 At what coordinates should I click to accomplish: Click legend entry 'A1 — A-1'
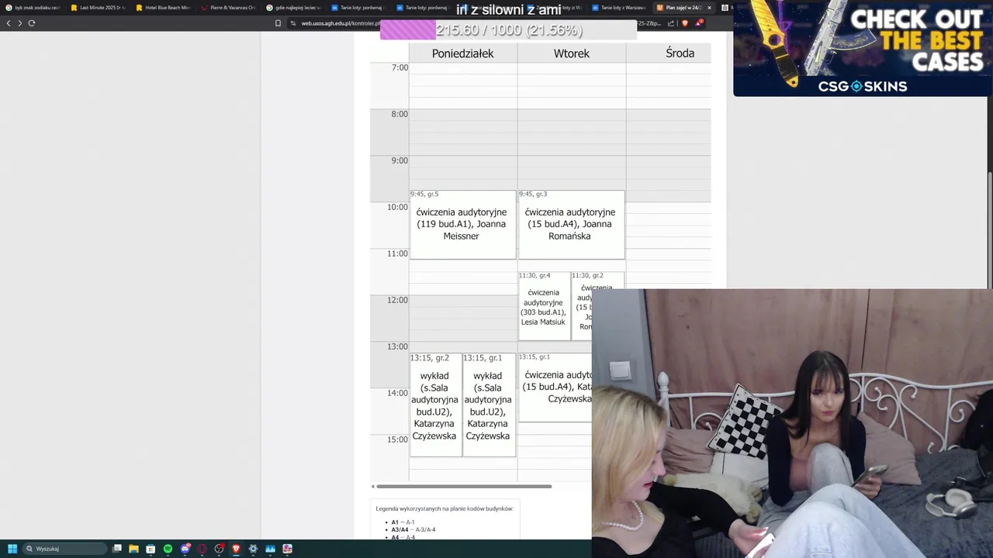403,522
